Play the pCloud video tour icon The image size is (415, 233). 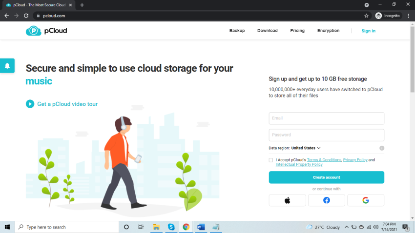coord(30,104)
